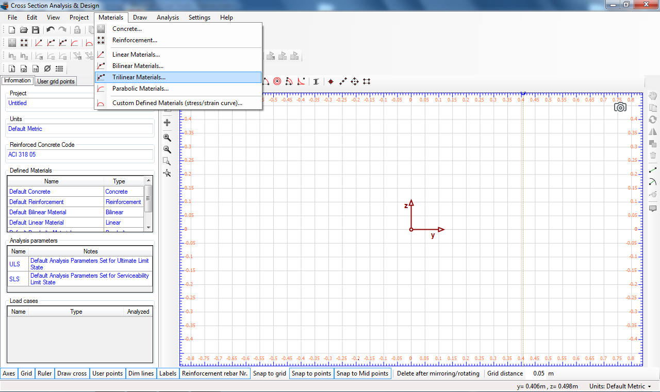The width and height of the screenshot is (660, 392).
Task: Toggle Delete after mirroring/rotating
Action: (x=438, y=373)
